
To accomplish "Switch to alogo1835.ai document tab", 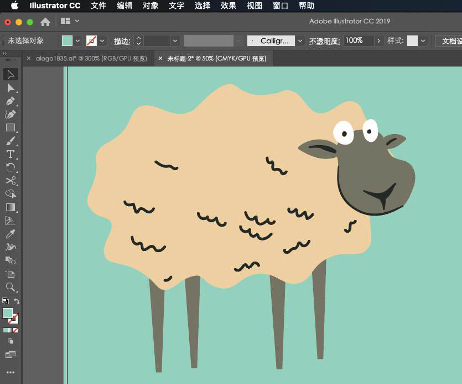I will coord(91,58).
